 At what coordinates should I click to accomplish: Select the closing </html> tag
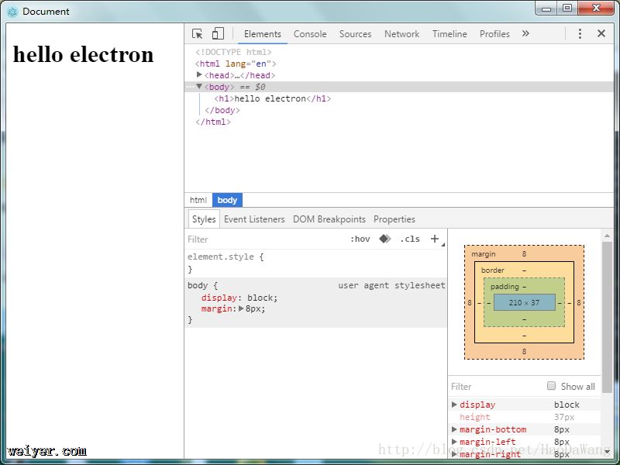tap(212, 122)
